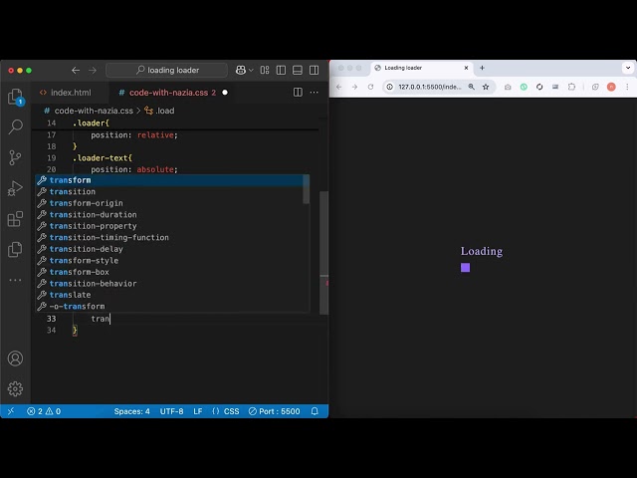Toggle the primary side bar

281,71
